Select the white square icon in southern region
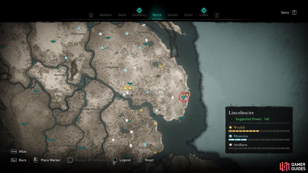Viewport: 308px width, 173px height. pyautogui.click(x=132, y=132)
